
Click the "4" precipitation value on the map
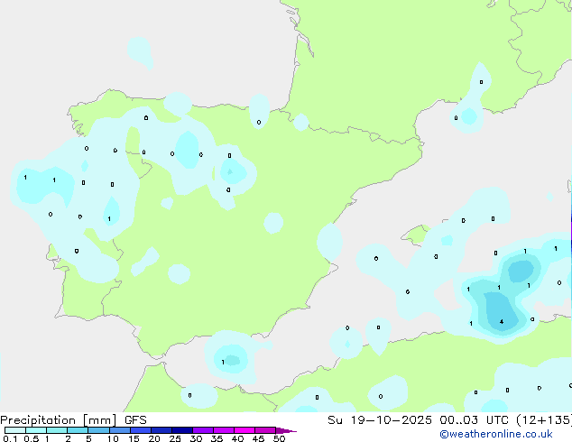coord(502,322)
